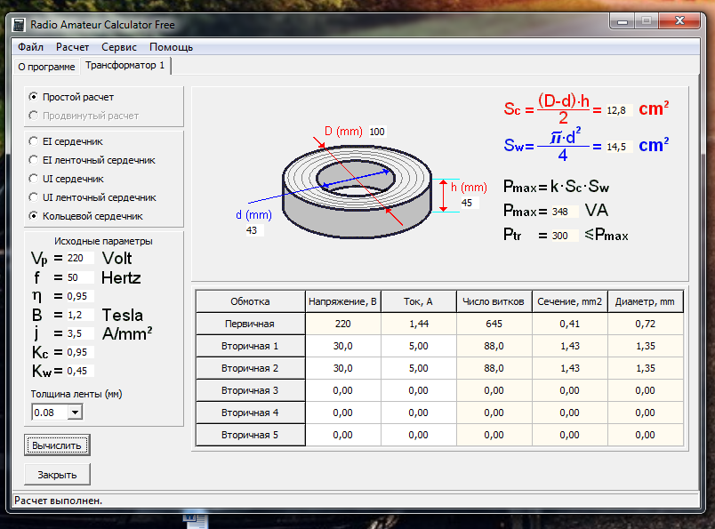Select Кольцевой сердечник radio button
Screen dimensions: 715x529
click(x=33, y=216)
